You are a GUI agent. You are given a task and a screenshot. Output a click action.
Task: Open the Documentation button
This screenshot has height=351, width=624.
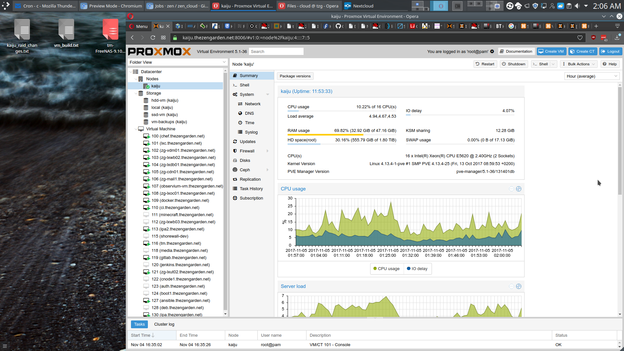pos(516,52)
